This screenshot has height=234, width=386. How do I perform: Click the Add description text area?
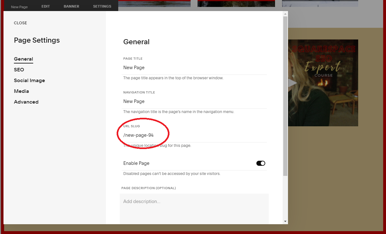(194, 209)
